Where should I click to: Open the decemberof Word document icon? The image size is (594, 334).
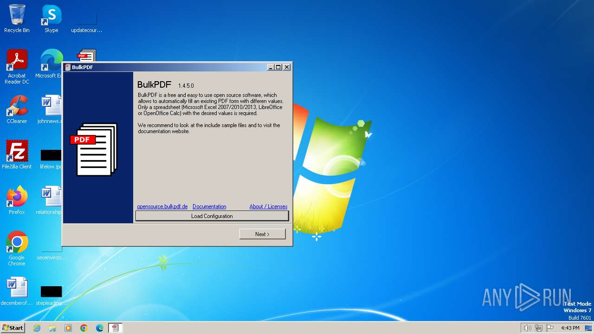pyautogui.click(x=17, y=291)
